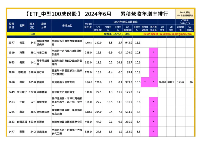201x142 pixels.
Task: Click the 產業分類 column header
Action: click(43, 26)
